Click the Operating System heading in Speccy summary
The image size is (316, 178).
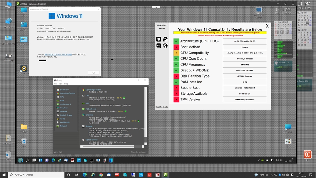pos(93,90)
